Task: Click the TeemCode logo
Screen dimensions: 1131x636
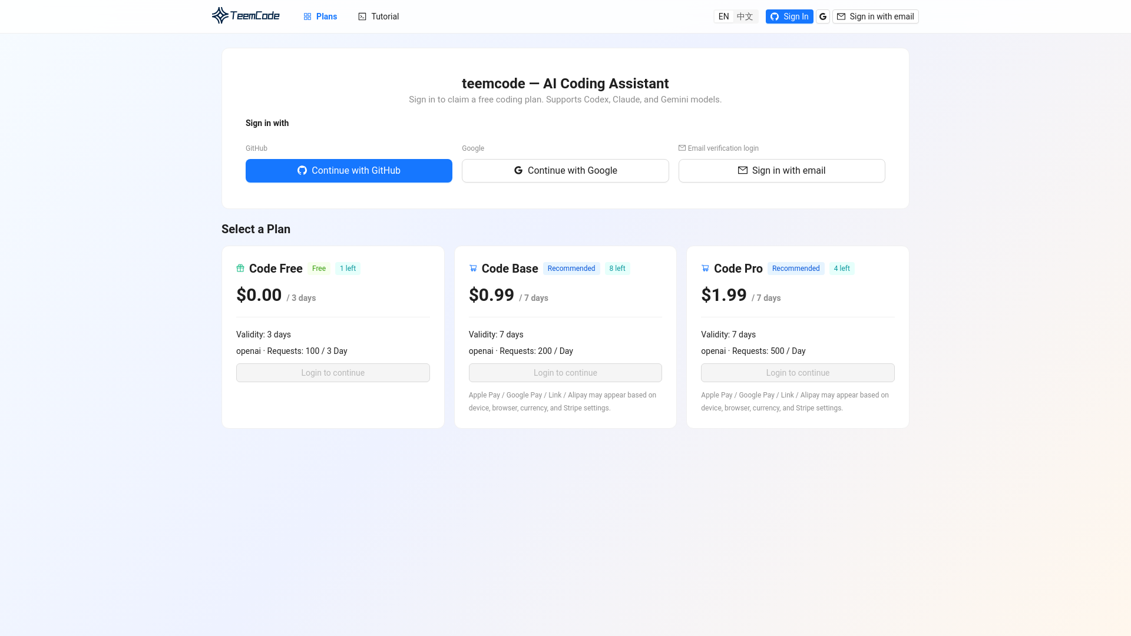Action: pyautogui.click(x=246, y=16)
